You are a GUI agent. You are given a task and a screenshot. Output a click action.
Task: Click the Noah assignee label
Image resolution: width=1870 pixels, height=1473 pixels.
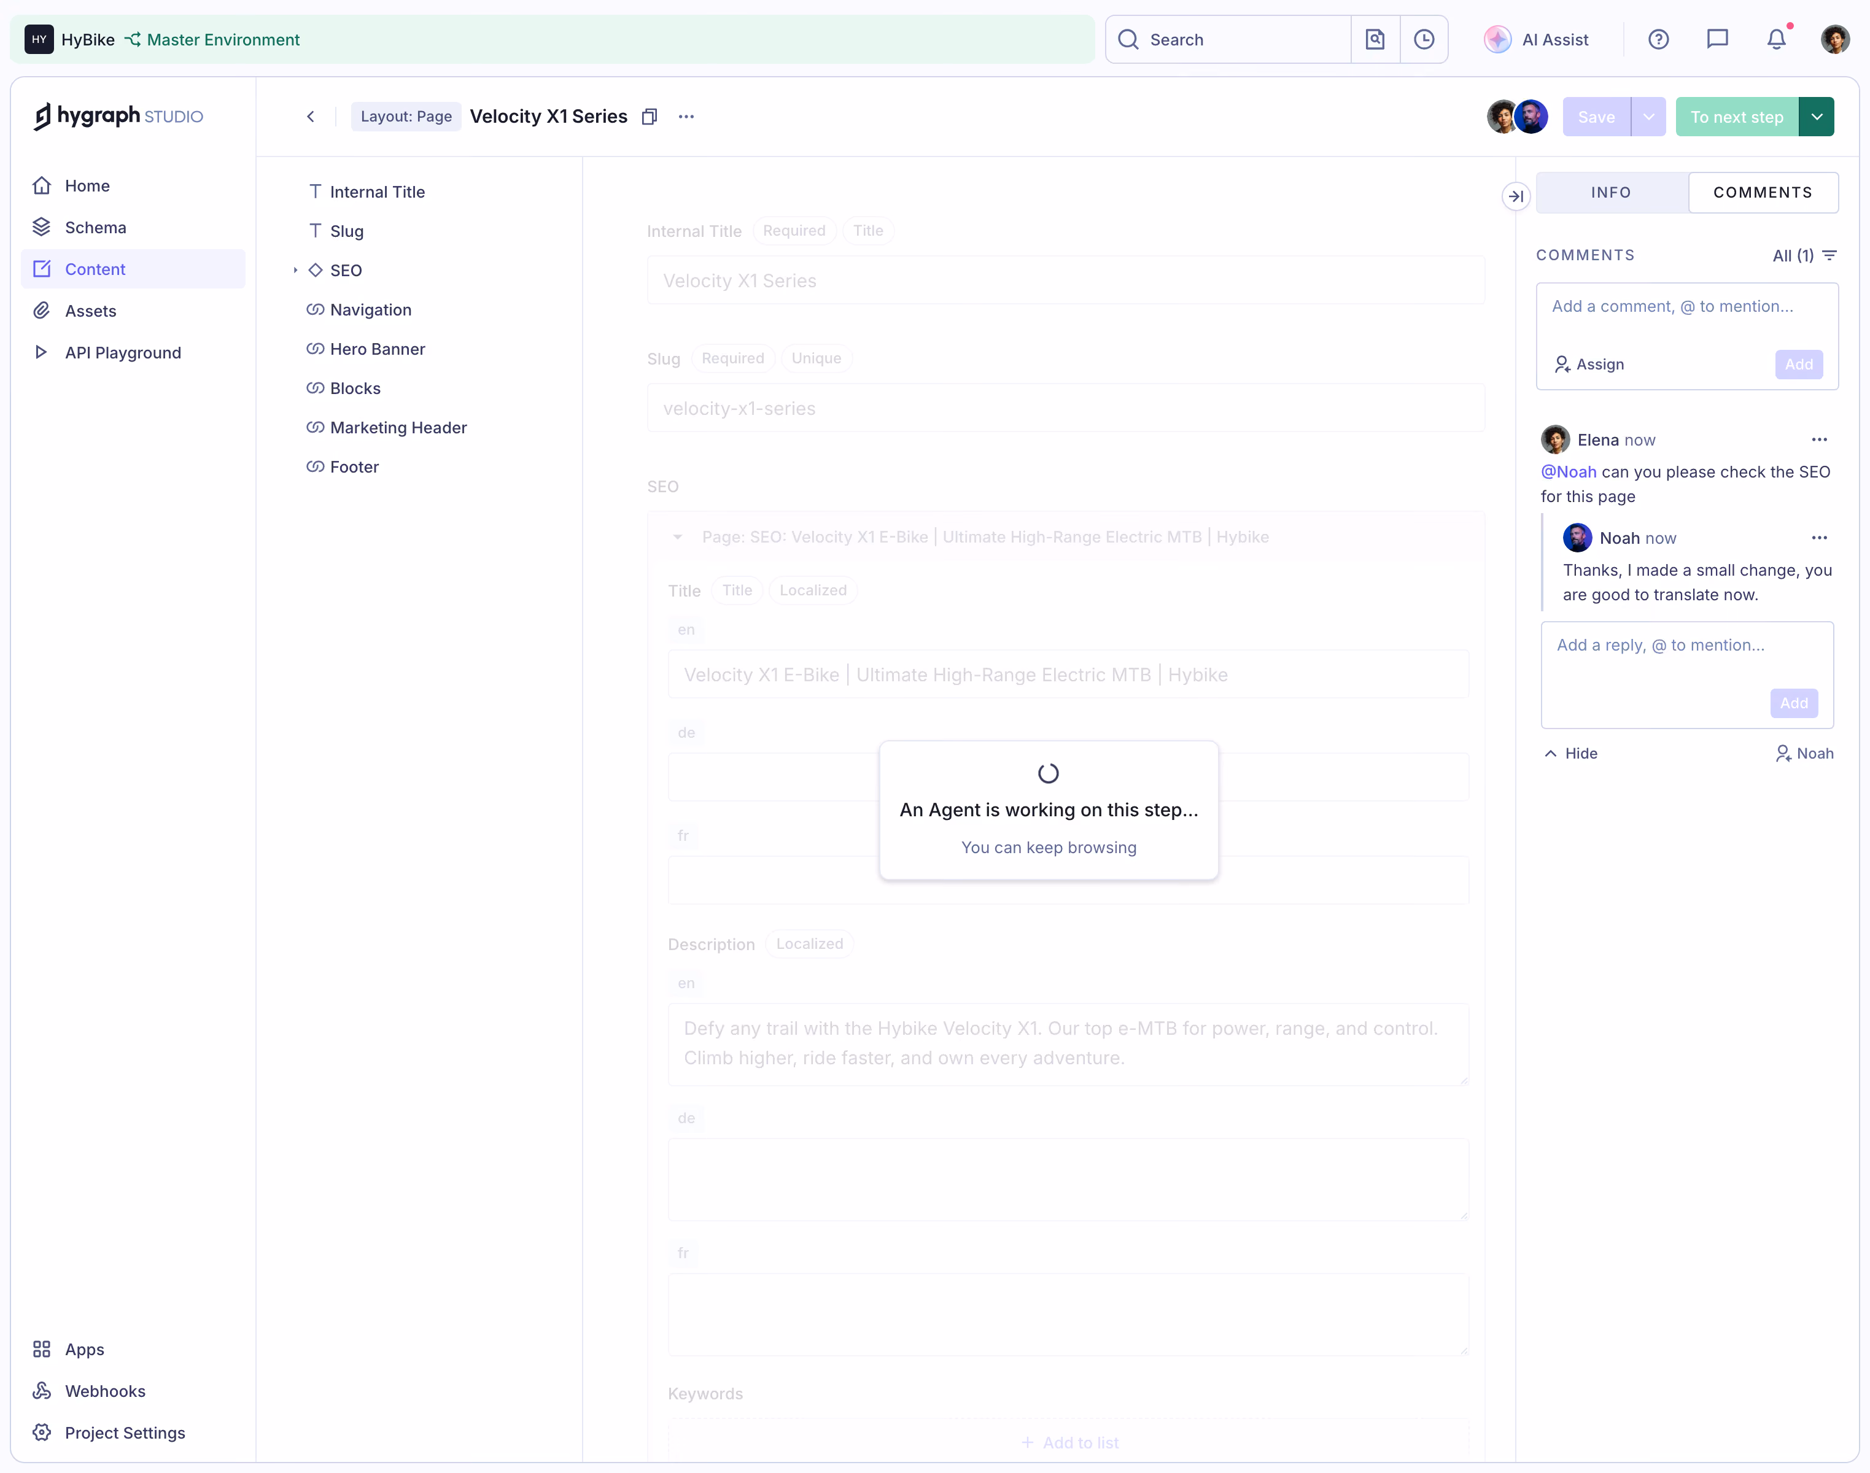[x=1804, y=754]
